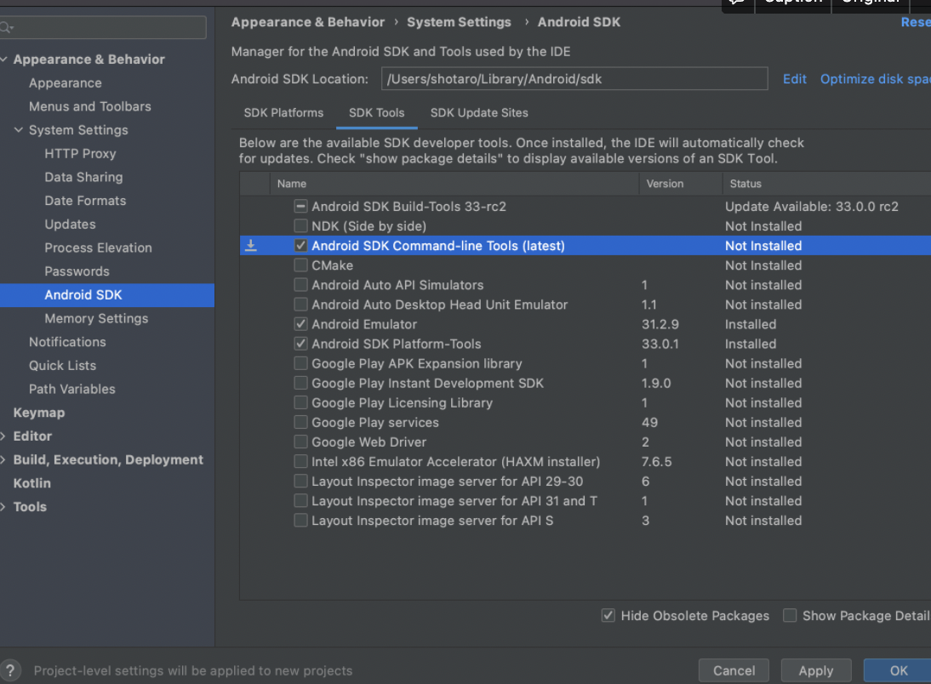Viewport: 931px width, 684px height.
Task: Check Google Web Driver checkbox
Action: click(x=300, y=442)
